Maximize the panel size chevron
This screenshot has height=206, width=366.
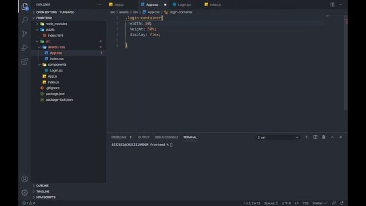click(332, 137)
